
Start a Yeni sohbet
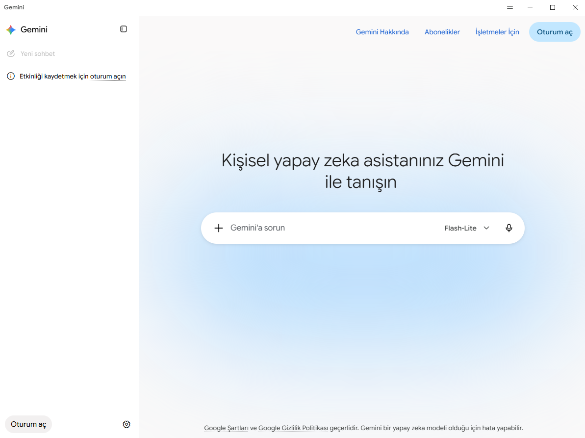(38, 54)
